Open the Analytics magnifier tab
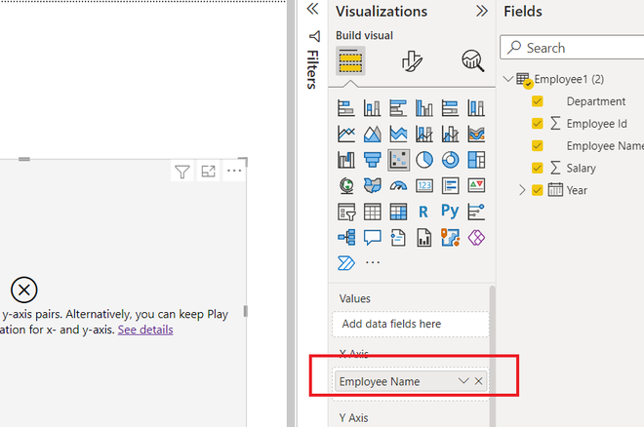644x427 pixels. [472, 61]
